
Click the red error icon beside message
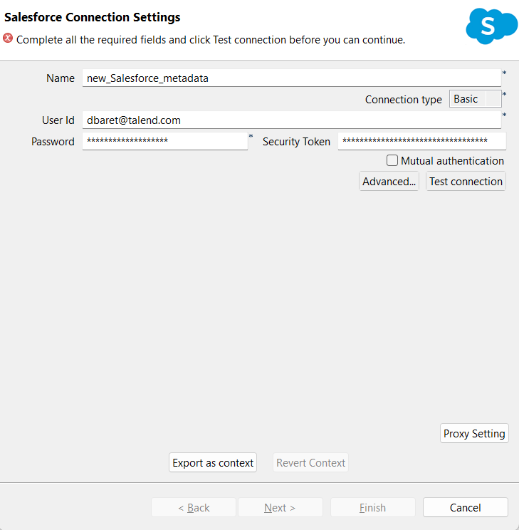pyautogui.click(x=8, y=38)
